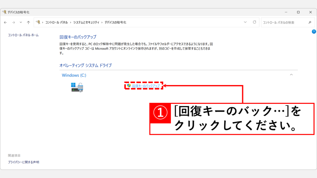Click the magnifier icon in the search box
The image size is (317, 178).
310,22
